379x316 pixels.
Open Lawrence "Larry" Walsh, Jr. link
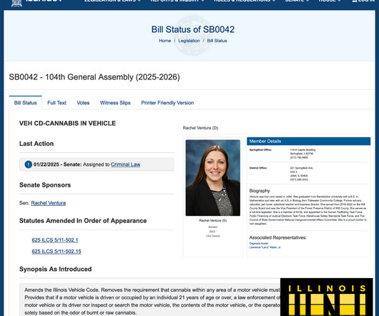[x=265, y=247]
